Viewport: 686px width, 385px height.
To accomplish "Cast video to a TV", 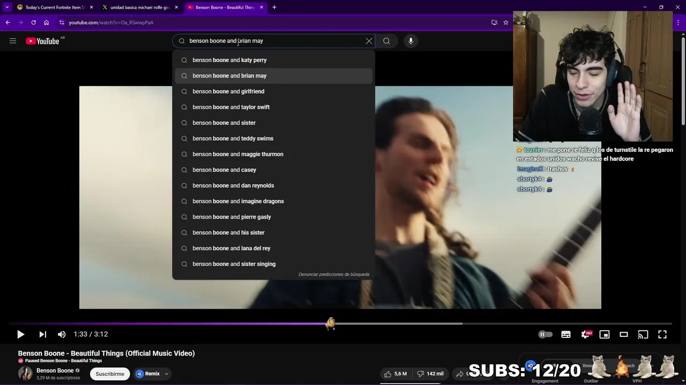I will pos(643,334).
